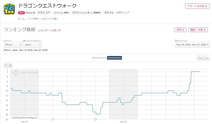Screen dimensions: 212x124
Task: Click the pink New badge
Action: [21, 13]
